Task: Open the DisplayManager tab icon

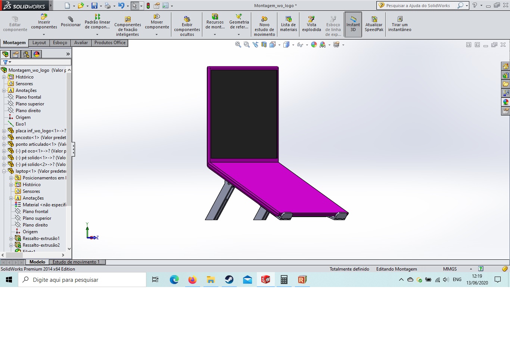Action: pos(37,54)
